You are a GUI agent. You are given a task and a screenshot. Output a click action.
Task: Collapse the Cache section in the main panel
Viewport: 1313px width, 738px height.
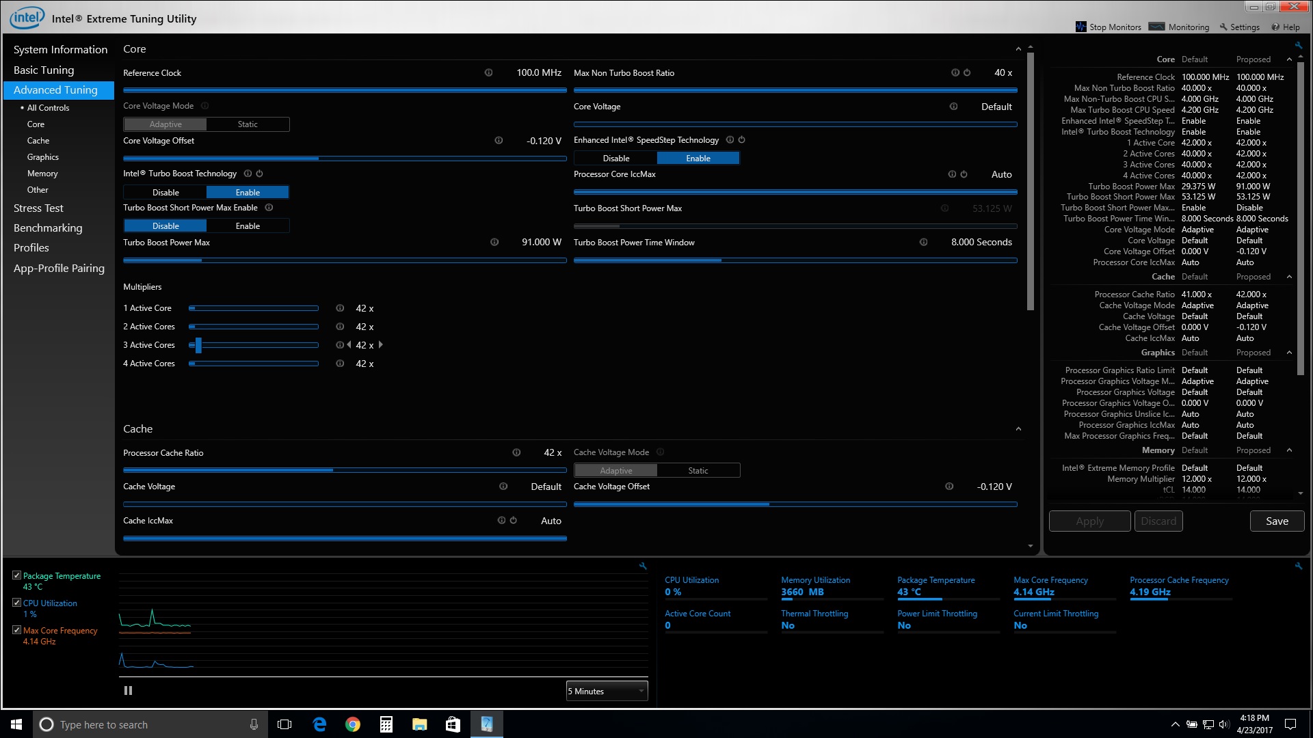(1018, 429)
